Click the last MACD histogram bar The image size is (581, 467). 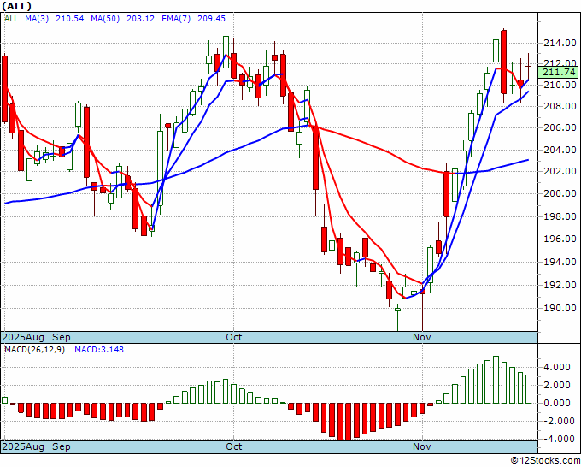point(528,389)
